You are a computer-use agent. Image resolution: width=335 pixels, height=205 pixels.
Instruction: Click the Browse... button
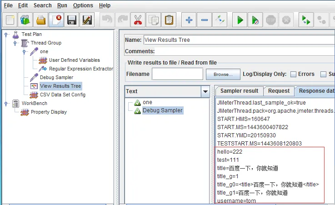pyautogui.click(x=223, y=74)
